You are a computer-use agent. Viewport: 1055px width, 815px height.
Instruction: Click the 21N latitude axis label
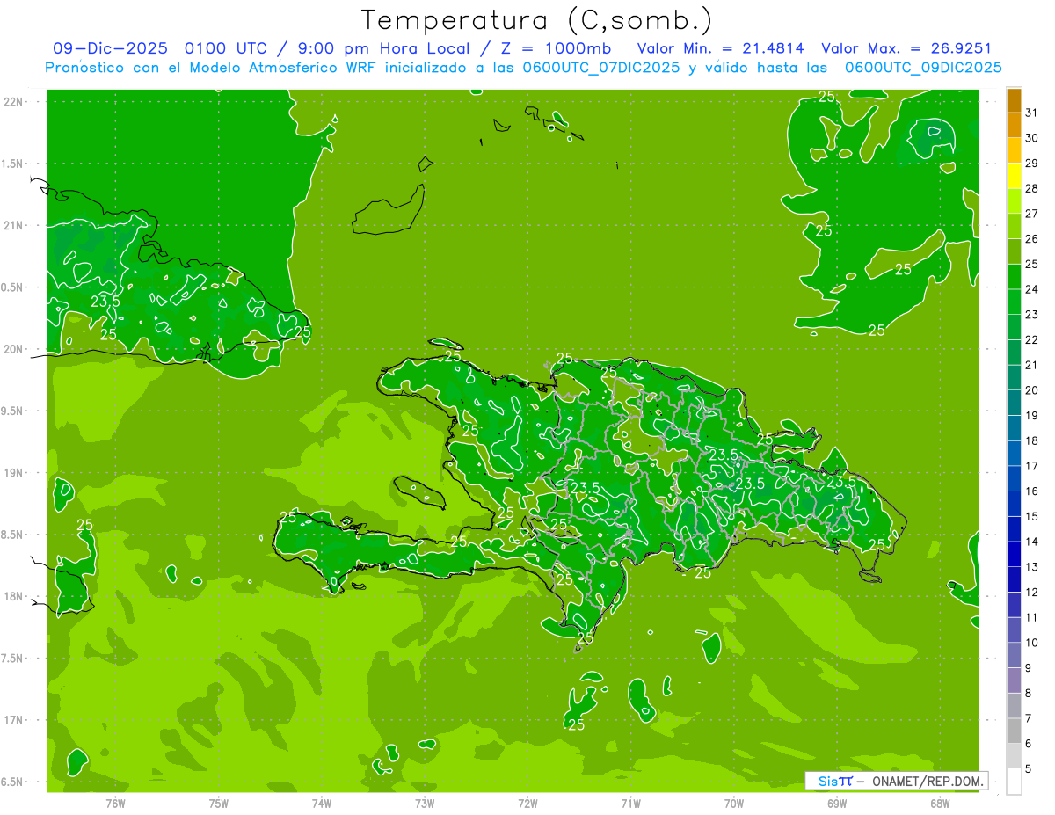pyautogui.click(x=14, y=225)
